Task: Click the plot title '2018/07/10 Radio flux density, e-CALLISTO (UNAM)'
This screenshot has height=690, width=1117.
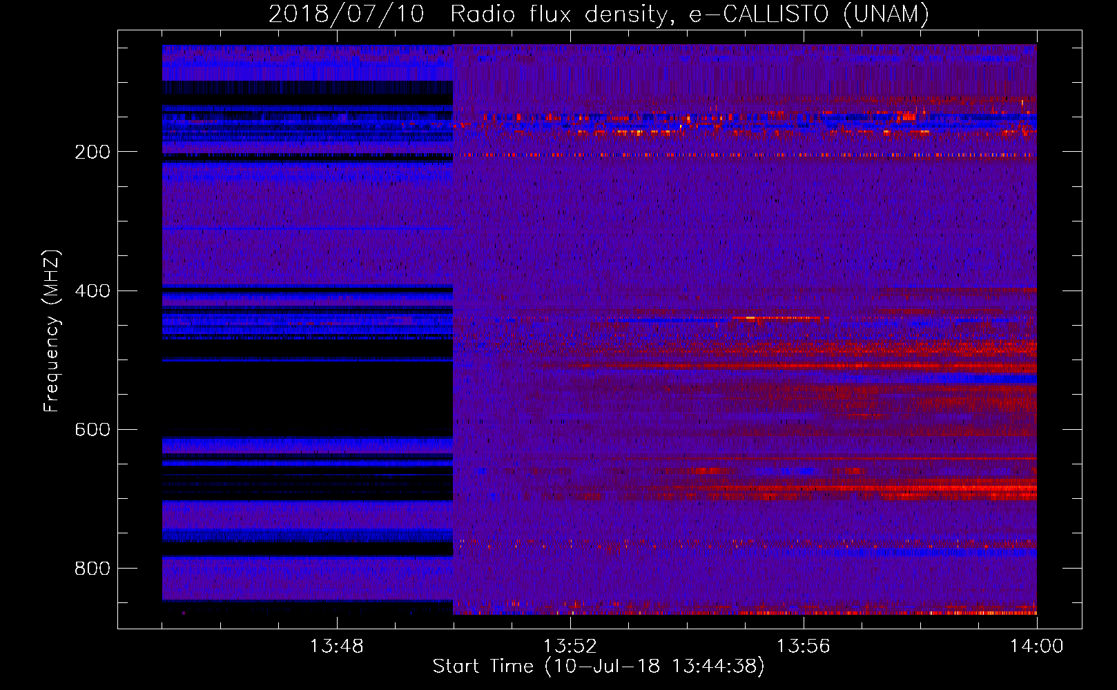Action: coord(599,14)
